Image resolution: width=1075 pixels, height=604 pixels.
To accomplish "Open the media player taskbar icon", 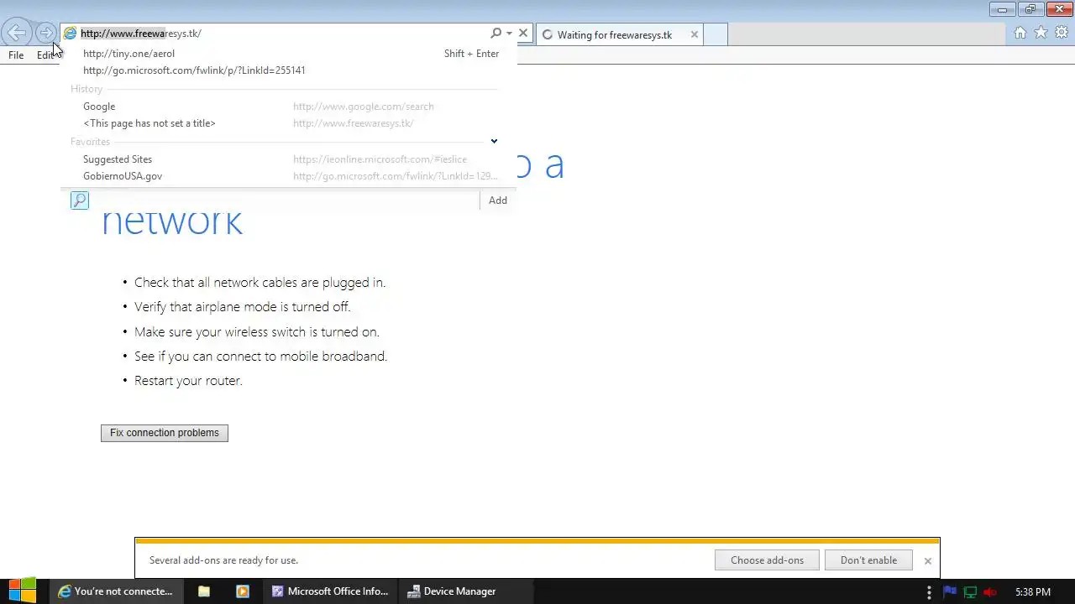I will click(x=243, y=591).
